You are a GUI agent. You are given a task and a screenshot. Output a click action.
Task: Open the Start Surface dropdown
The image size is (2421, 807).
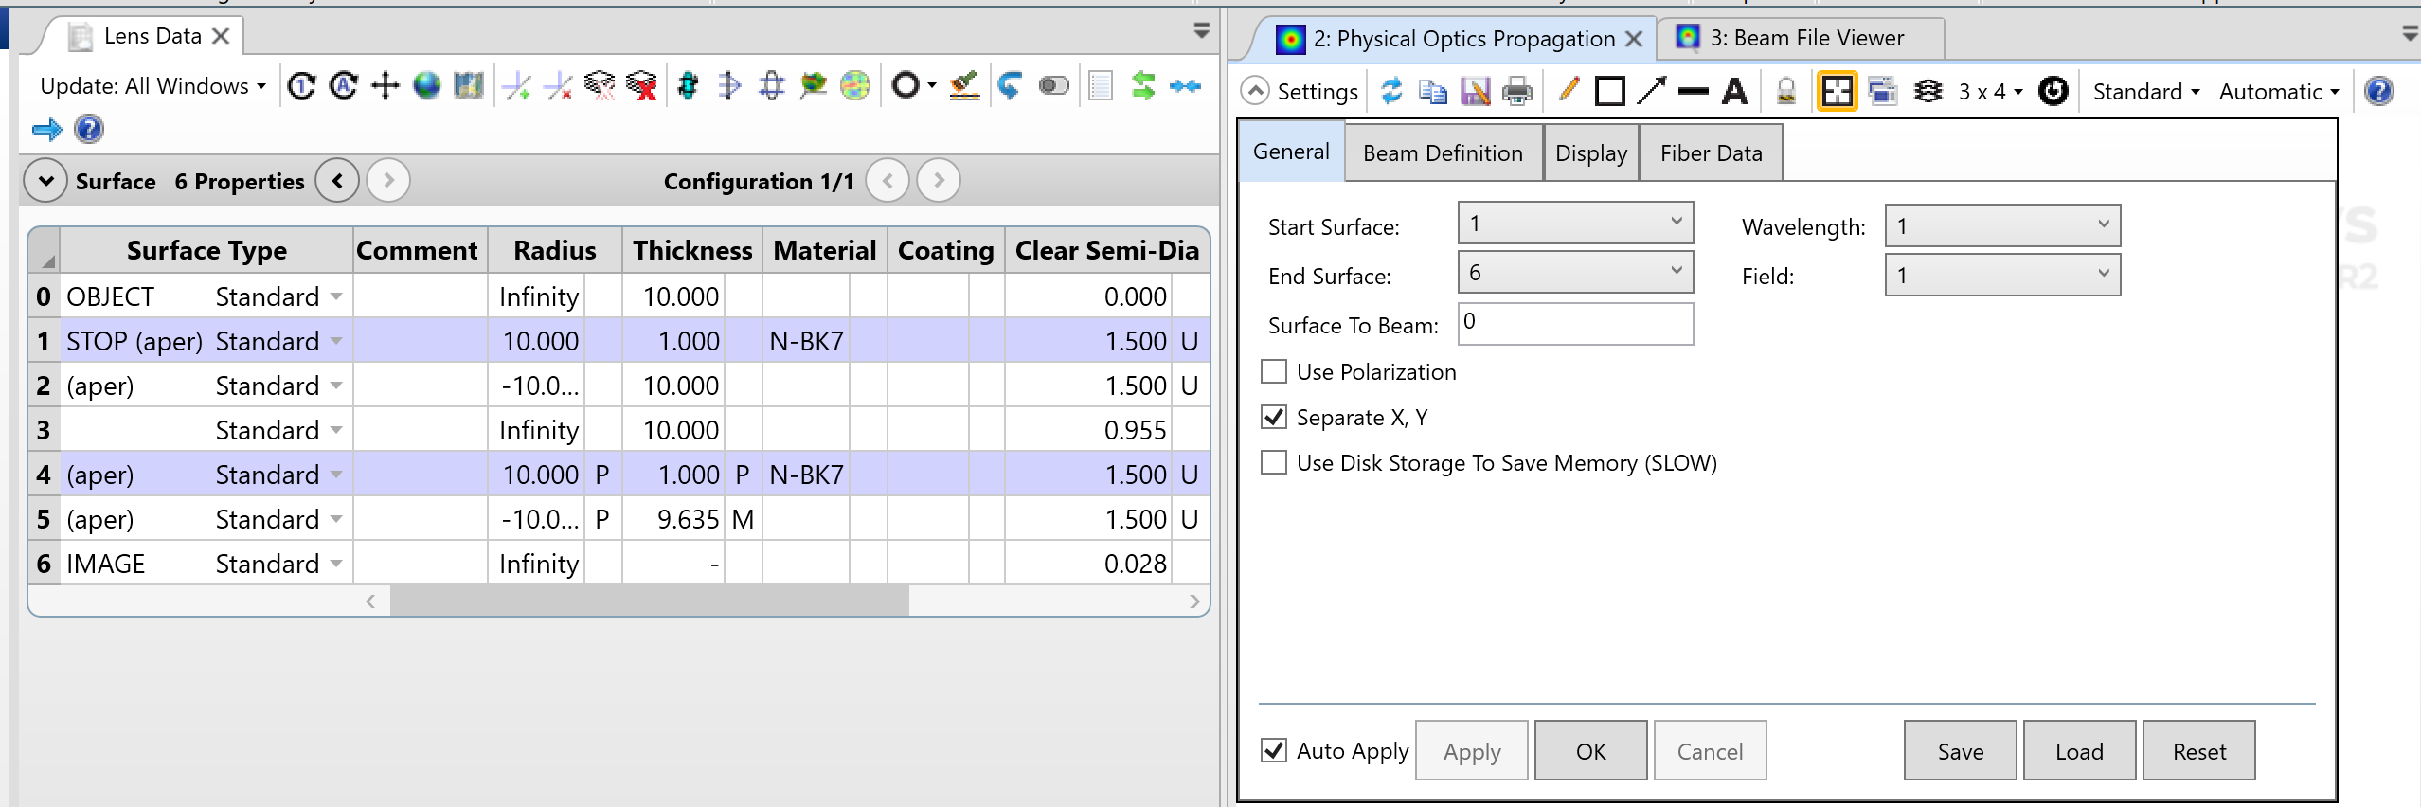pyautogui.click(x=1575, y=224)
